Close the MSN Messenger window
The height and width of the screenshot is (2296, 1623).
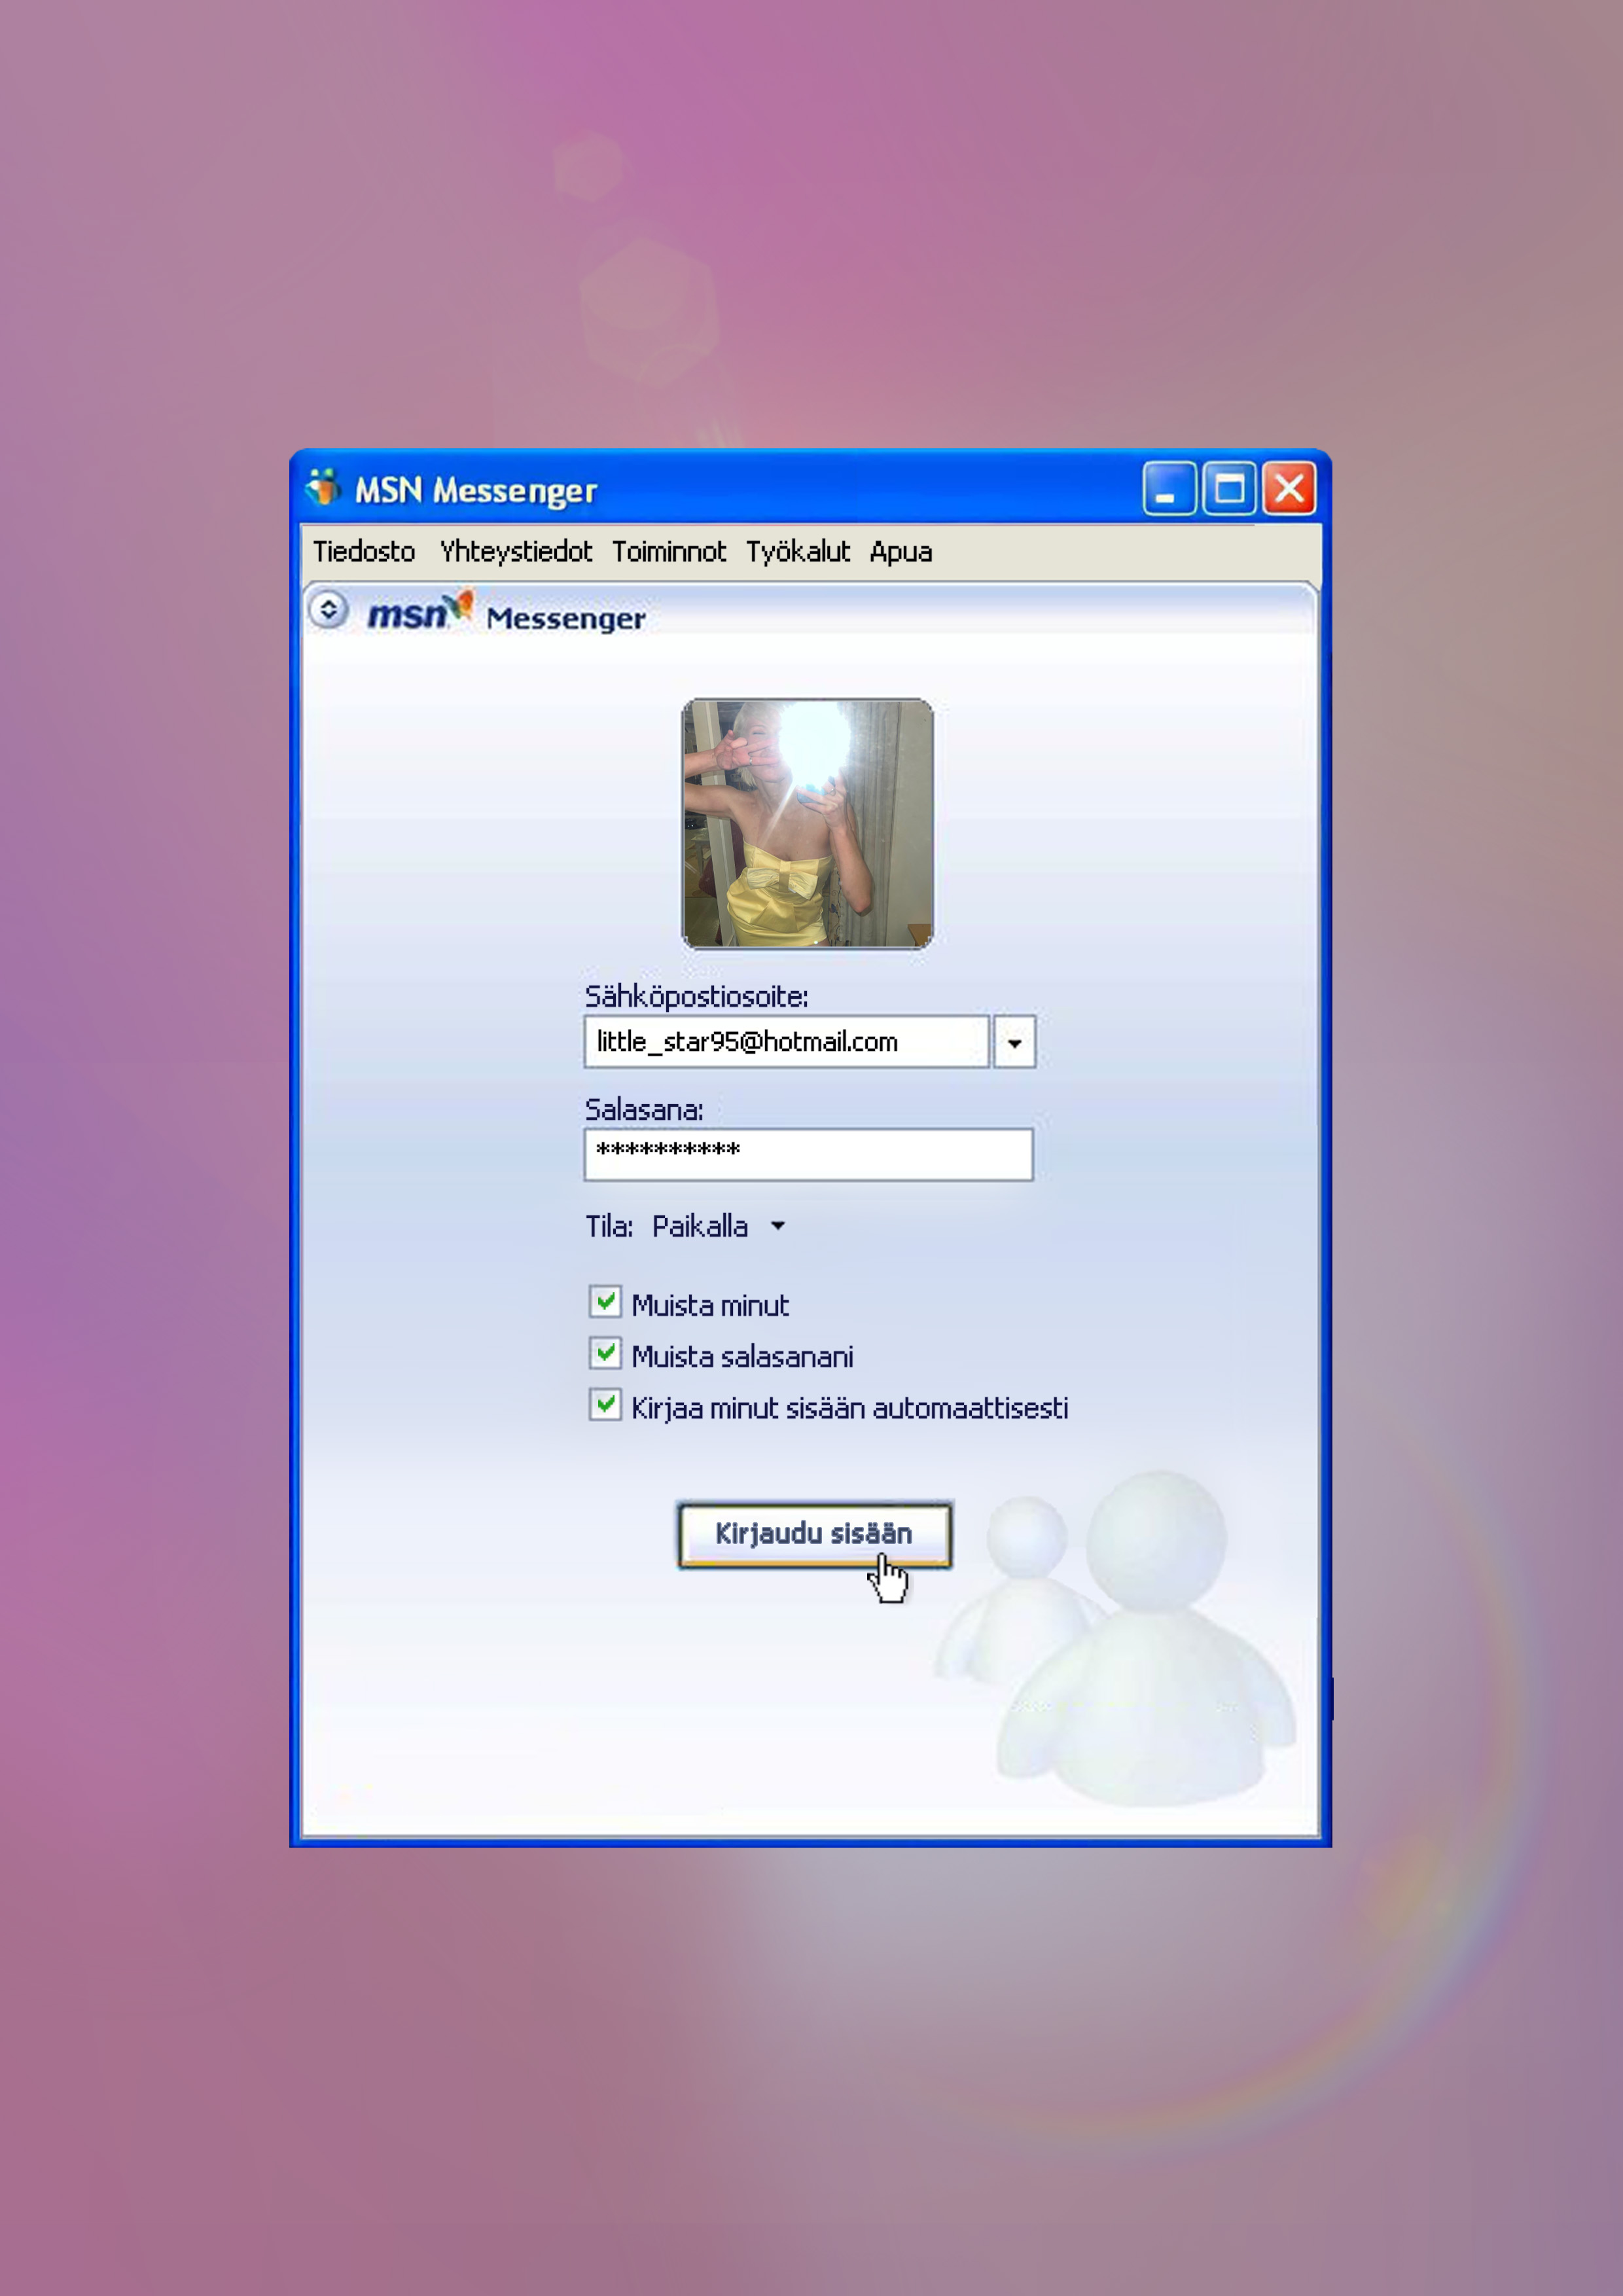(x=1289, y=489)
